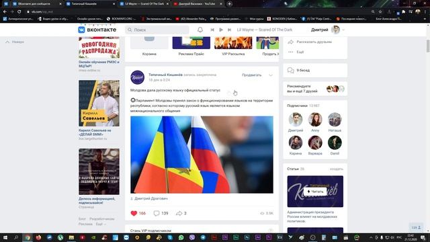
Task: Skip to next track in VK player
Action: [230, 30]
